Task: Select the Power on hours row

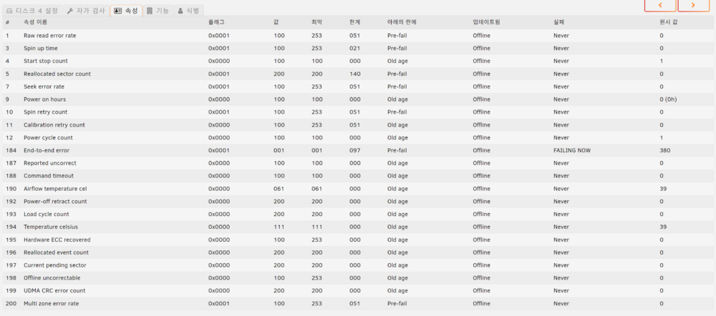Action: pos(357,99)
